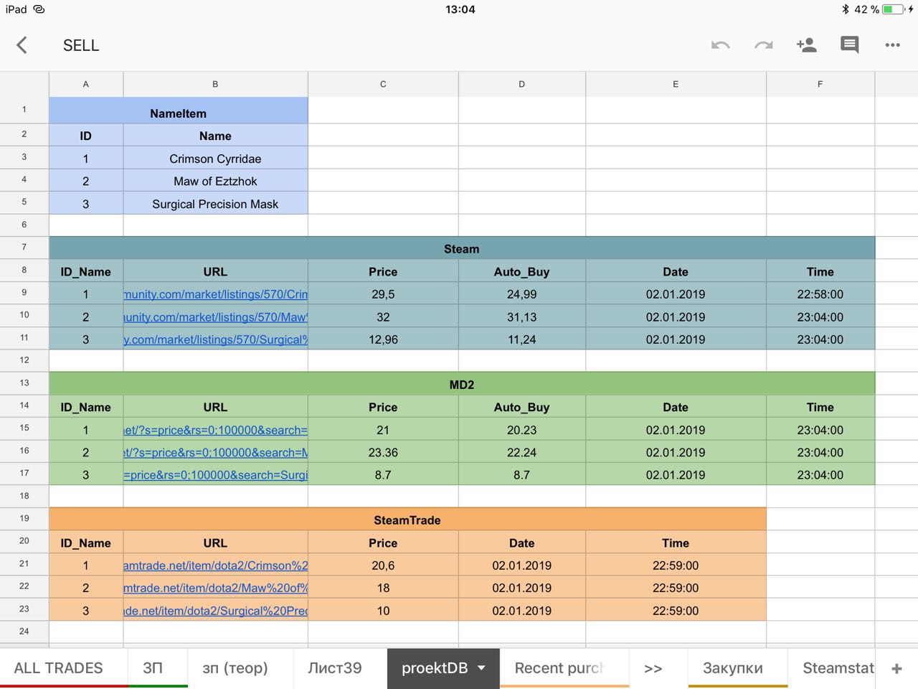The width and height of the screenshot is (918, 689).
Task: Switch to ALL TRADES sheet tab
Action: tap(59, 668)
